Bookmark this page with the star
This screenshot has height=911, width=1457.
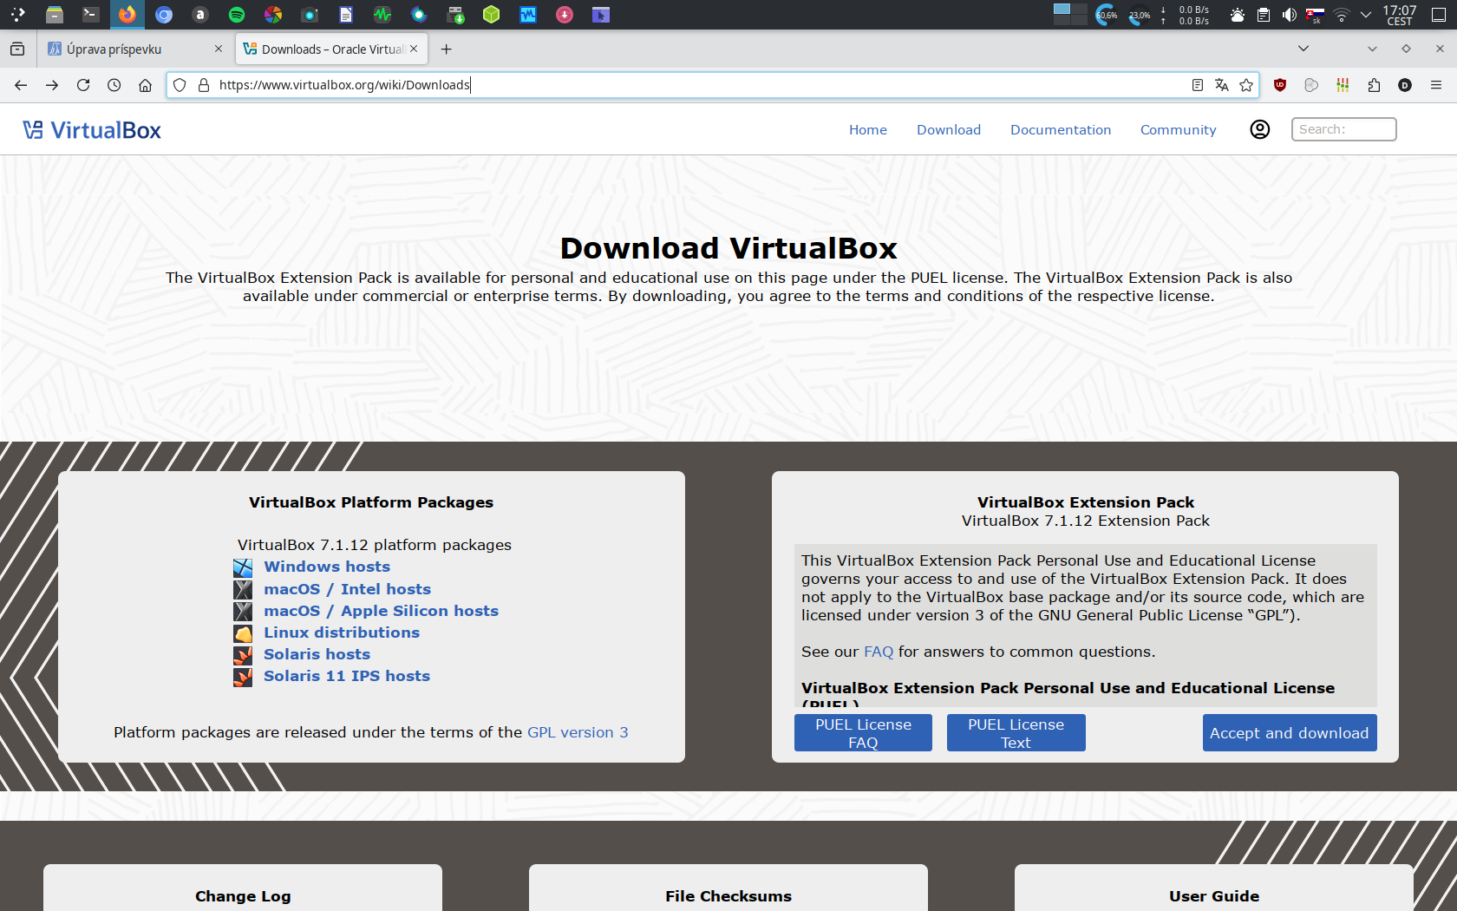(1246, 85)
